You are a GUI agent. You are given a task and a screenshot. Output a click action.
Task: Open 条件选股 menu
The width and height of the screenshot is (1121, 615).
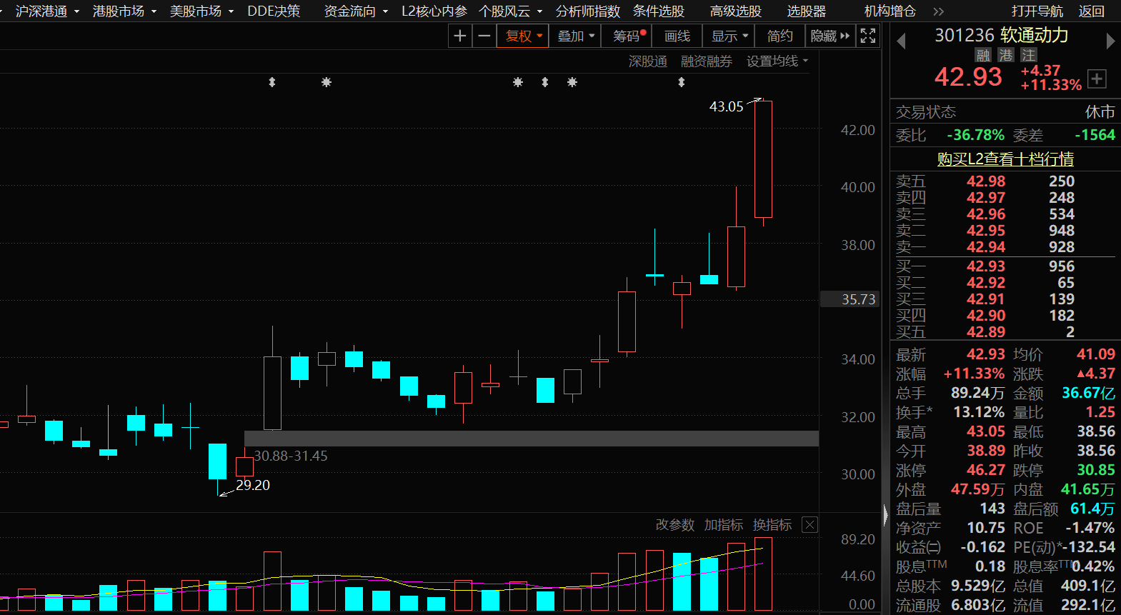658,11
